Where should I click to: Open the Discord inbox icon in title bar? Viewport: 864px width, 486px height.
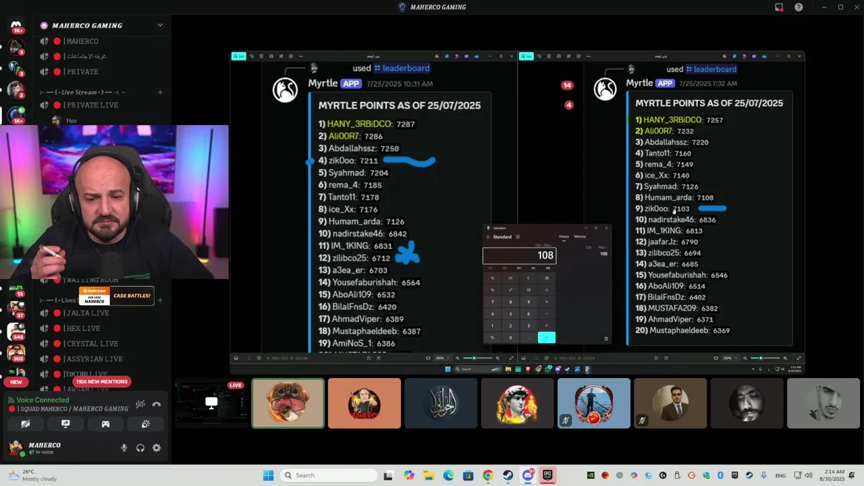tap(779, 7)
